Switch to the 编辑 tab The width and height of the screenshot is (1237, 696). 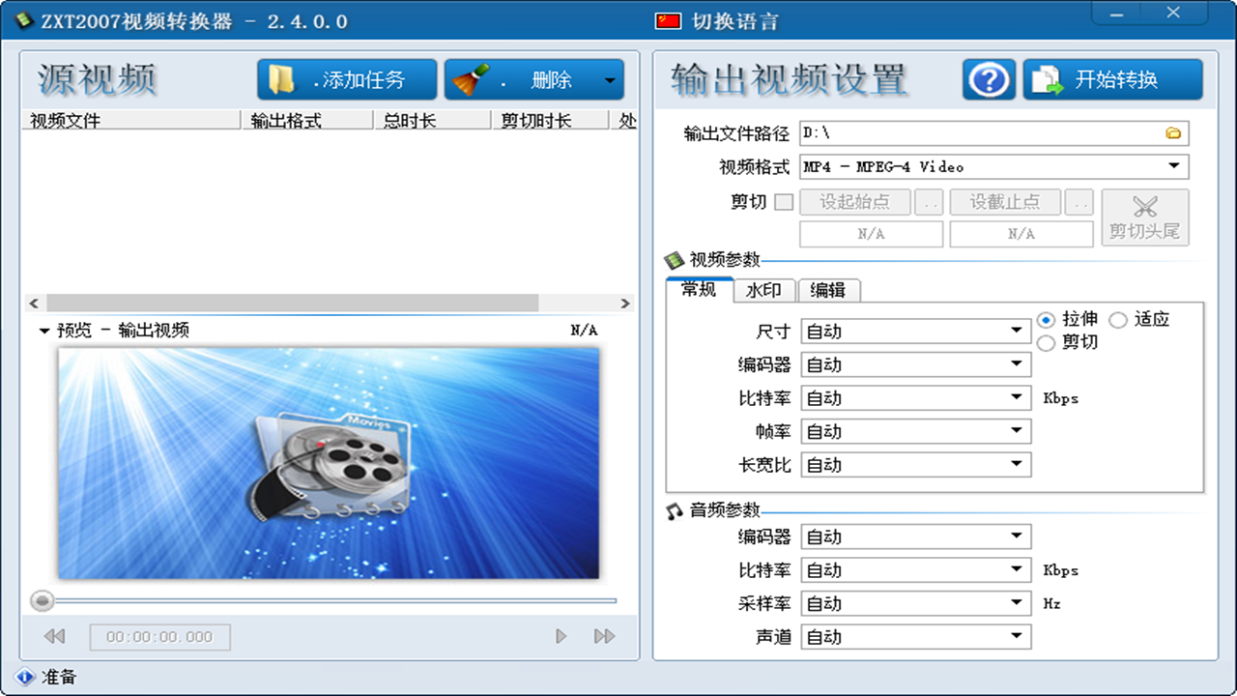(x=828, y=290)
